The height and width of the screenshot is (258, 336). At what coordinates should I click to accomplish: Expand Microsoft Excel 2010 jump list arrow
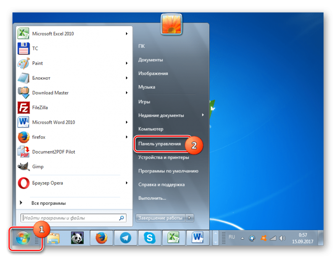pyautogui.click(x=127, y=34)
